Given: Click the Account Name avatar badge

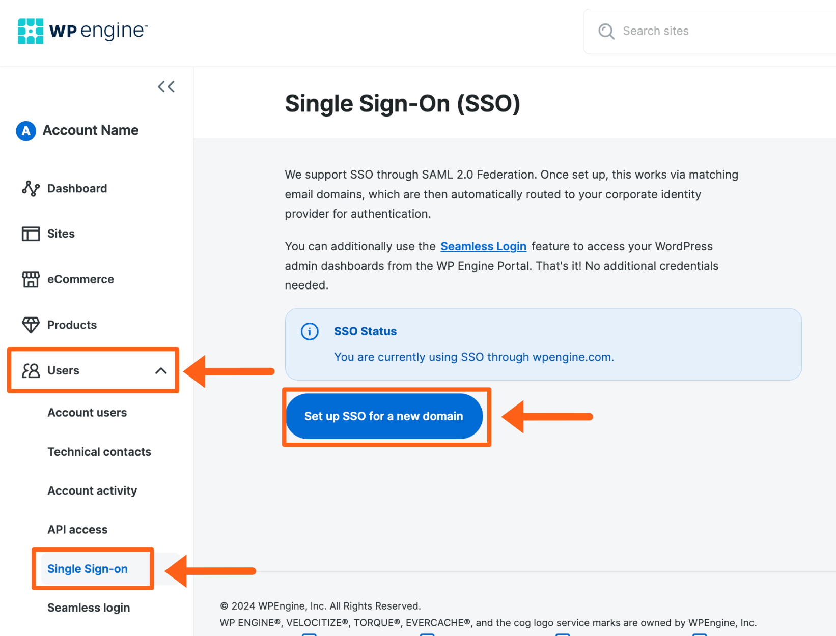Looking at the screenshot, I should [x=25, y=131].
